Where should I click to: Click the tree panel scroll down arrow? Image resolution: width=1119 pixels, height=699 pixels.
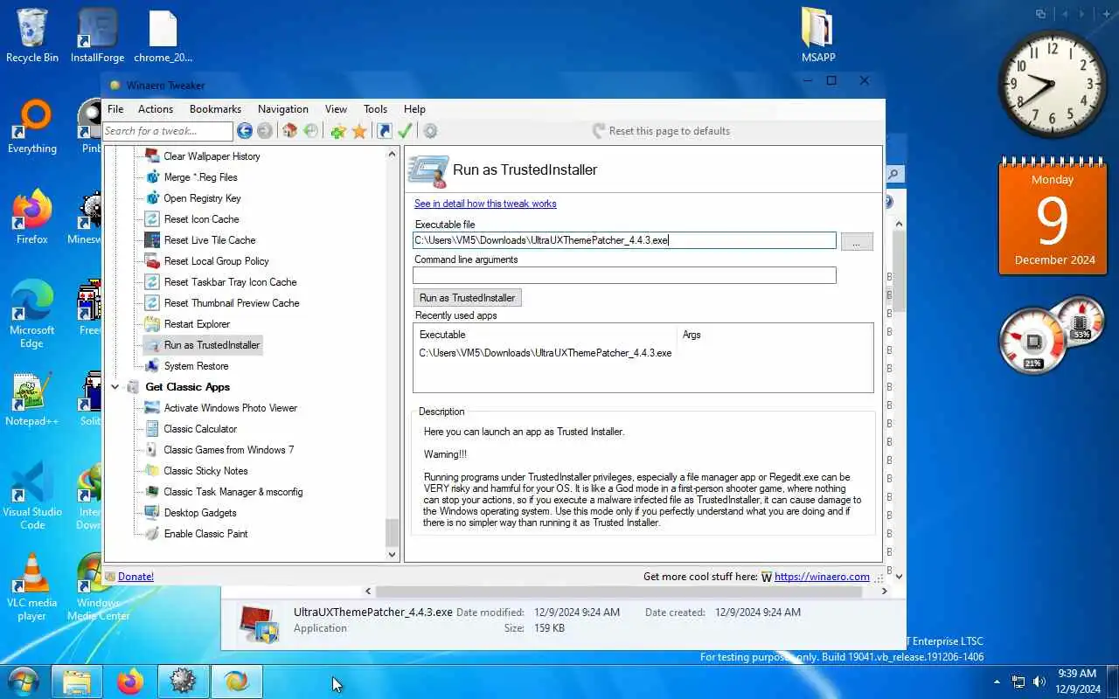point(393,554)
